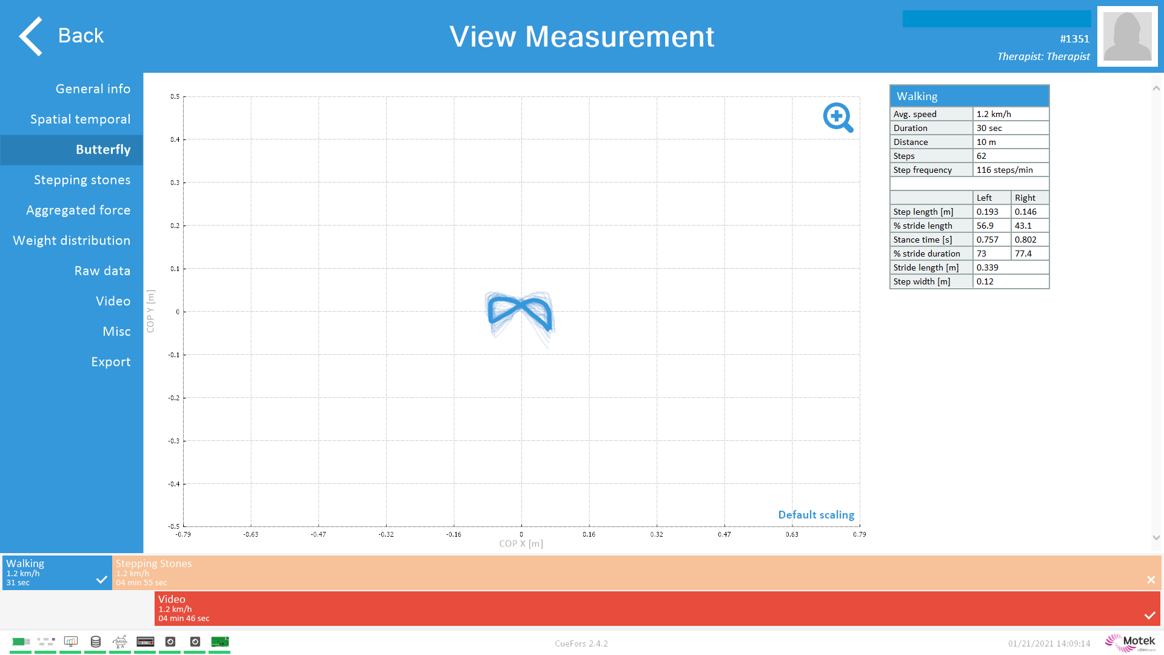Click the second camera status icon
1164x655 pixels.
(195, 642)
